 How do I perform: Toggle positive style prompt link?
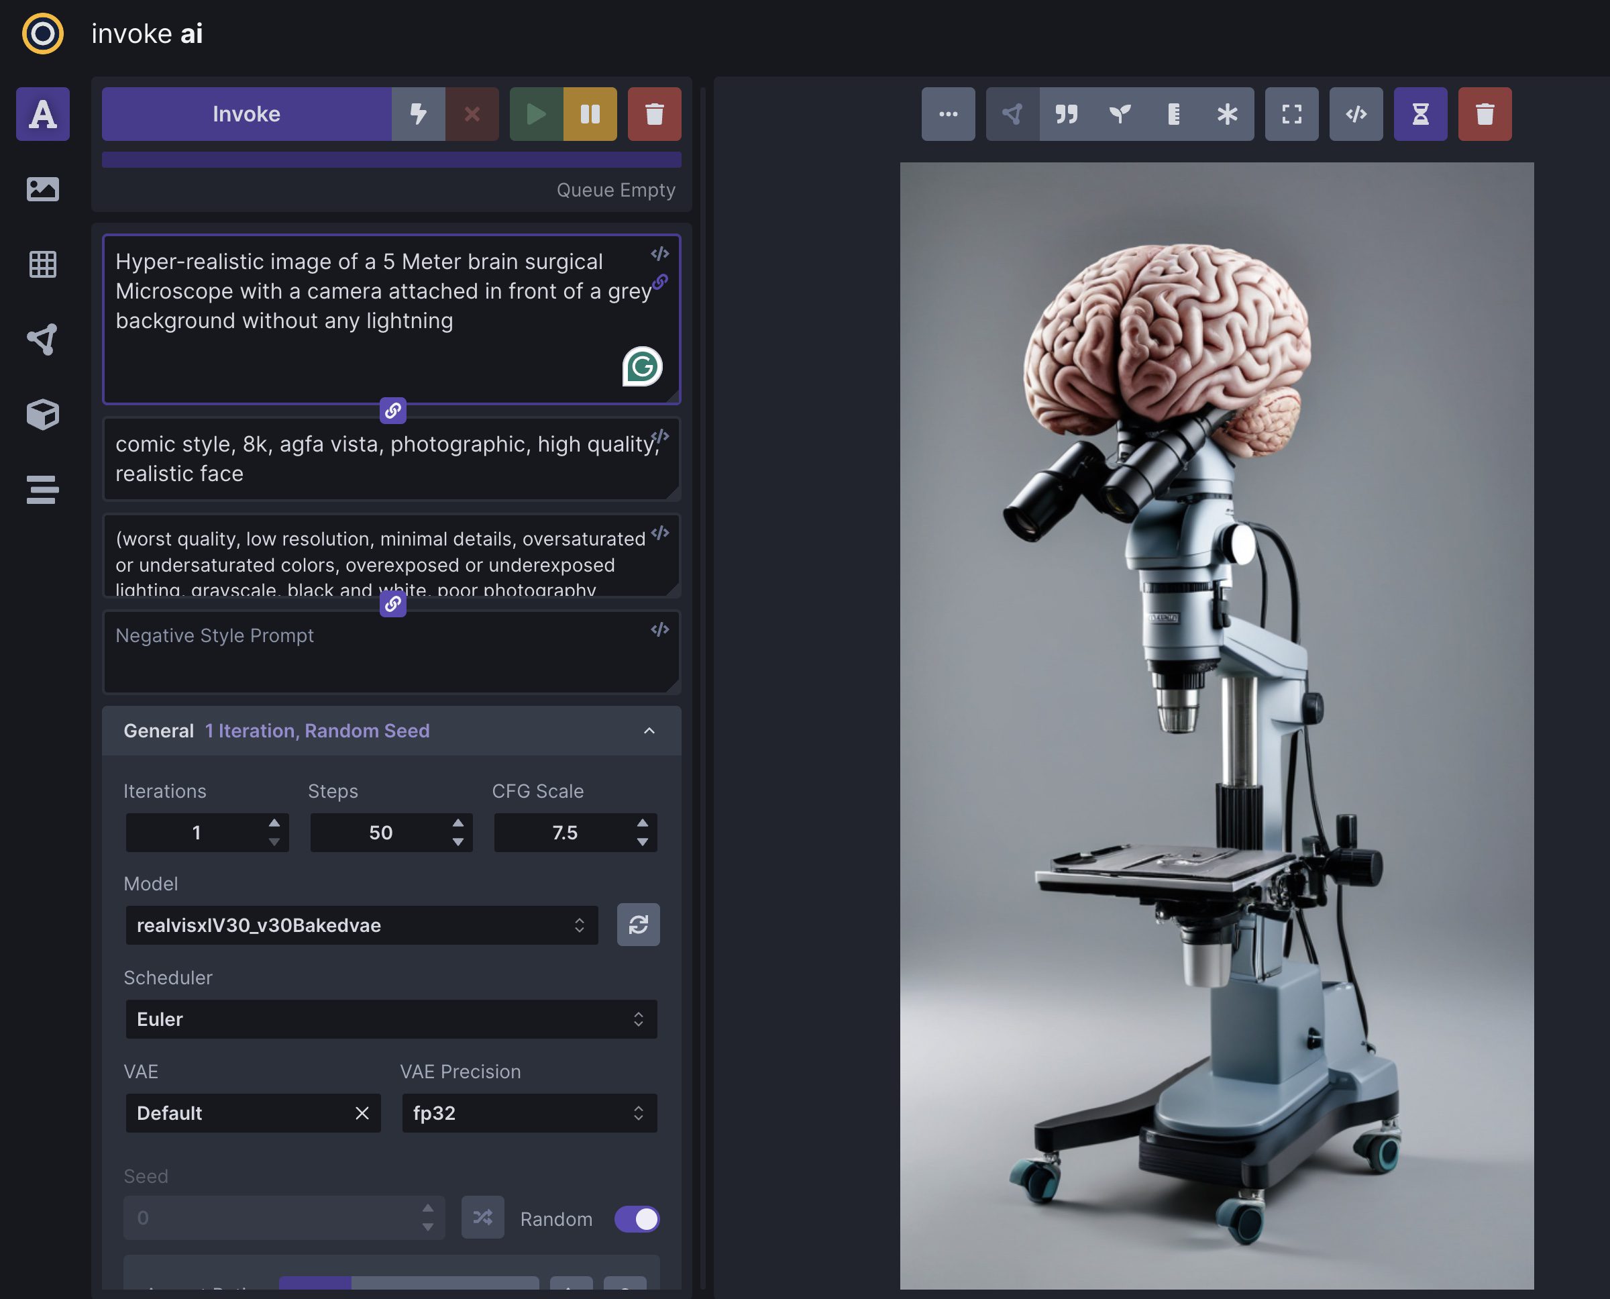pos(393,411)
